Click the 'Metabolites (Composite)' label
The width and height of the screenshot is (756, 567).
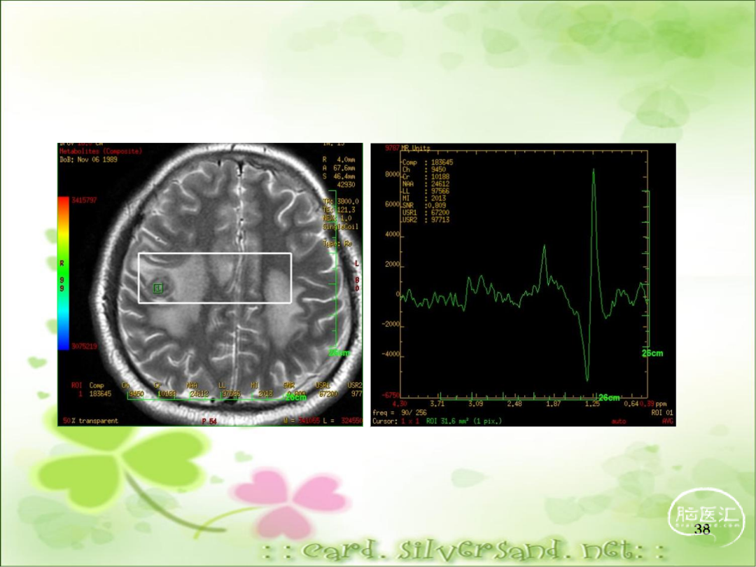100,150
